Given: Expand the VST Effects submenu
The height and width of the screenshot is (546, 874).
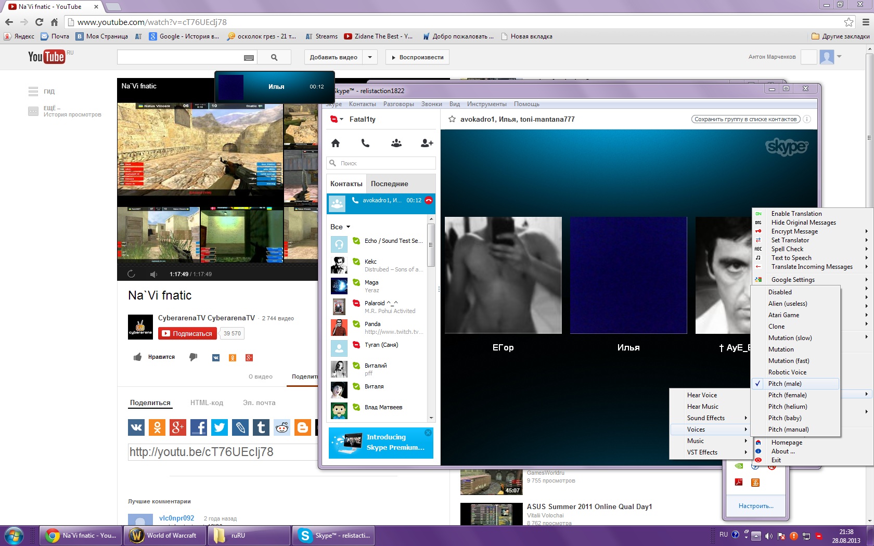Looking at the screenshot, I should click(x=710, y=452).
